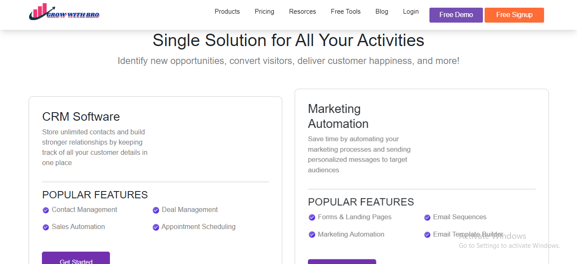Screen dimensions: 577x264
Task: Click checkmark icon beside Appointment Scheduling
Action: [156, 227]
